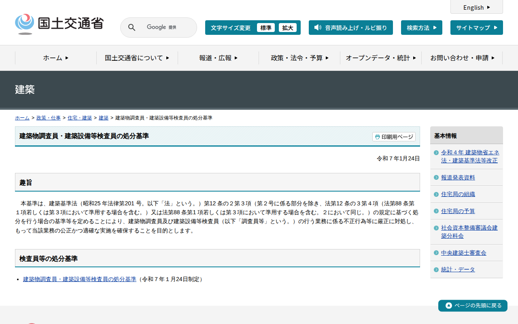Click the 政策・仕事 breadcrumb link
518x324 pixels.
[x=49, y=118]
